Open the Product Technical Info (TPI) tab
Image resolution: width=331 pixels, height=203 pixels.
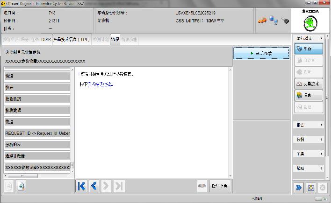(x=72, y=39)
